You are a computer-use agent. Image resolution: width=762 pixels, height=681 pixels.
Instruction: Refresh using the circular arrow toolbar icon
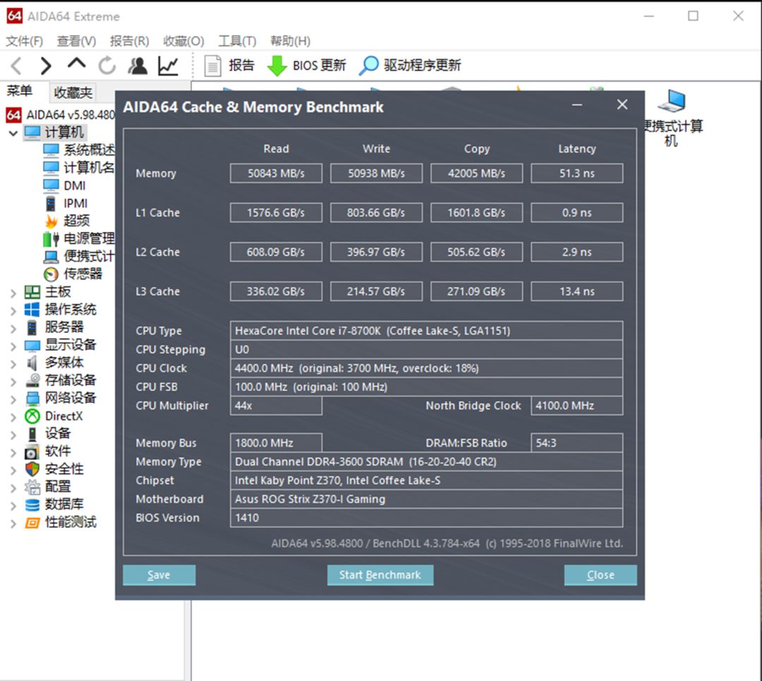point(107,66)
